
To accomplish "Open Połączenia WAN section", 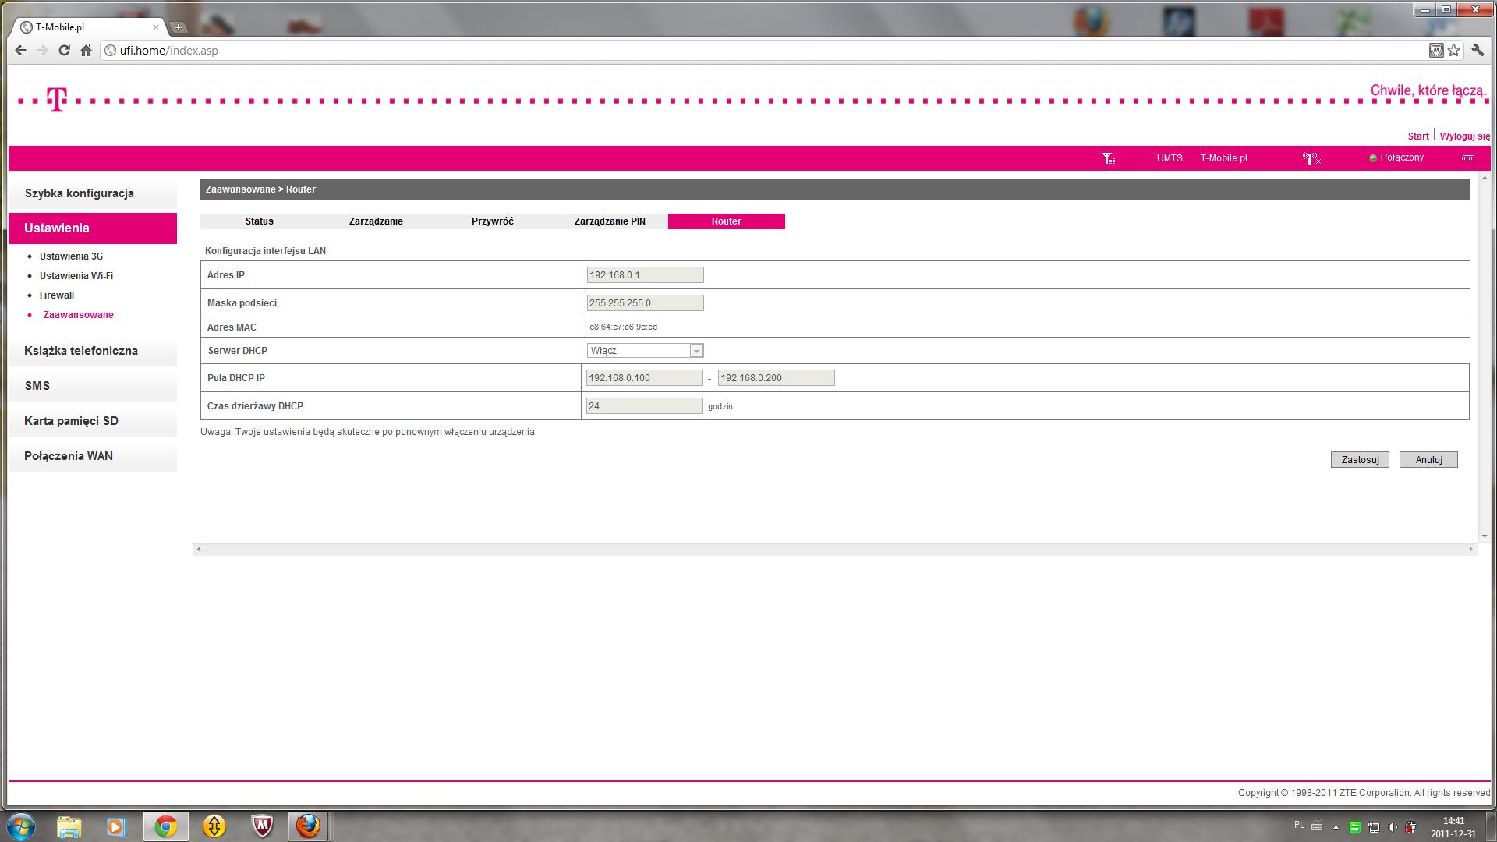I will coord(93,456).
